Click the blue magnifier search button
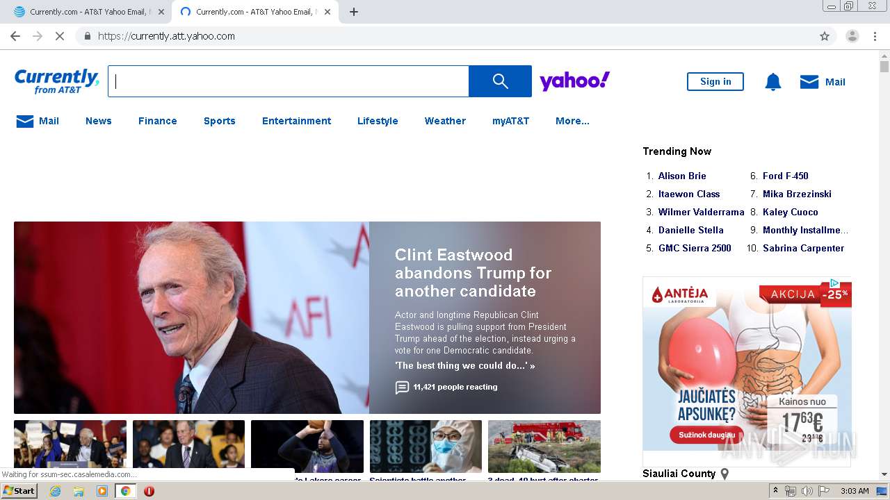The height and width of the screenshot is (500, 890). (500, 81)
